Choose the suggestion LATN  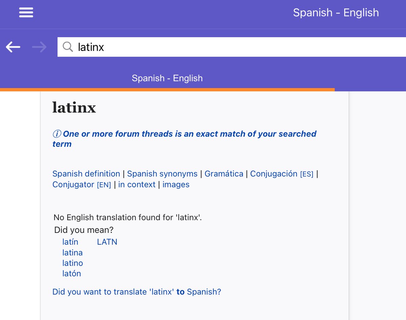coord(107,242)
